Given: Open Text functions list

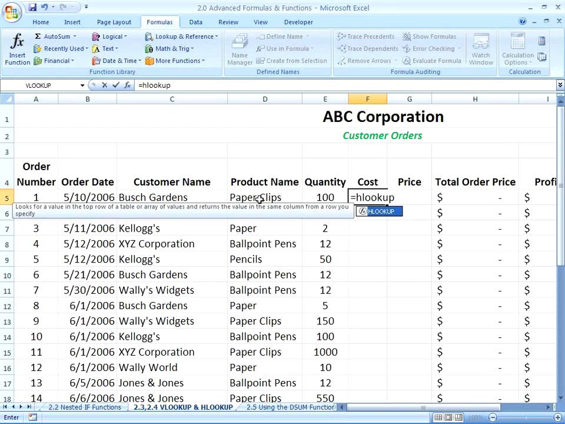Looking at the screenshot, I should (105, 49).
